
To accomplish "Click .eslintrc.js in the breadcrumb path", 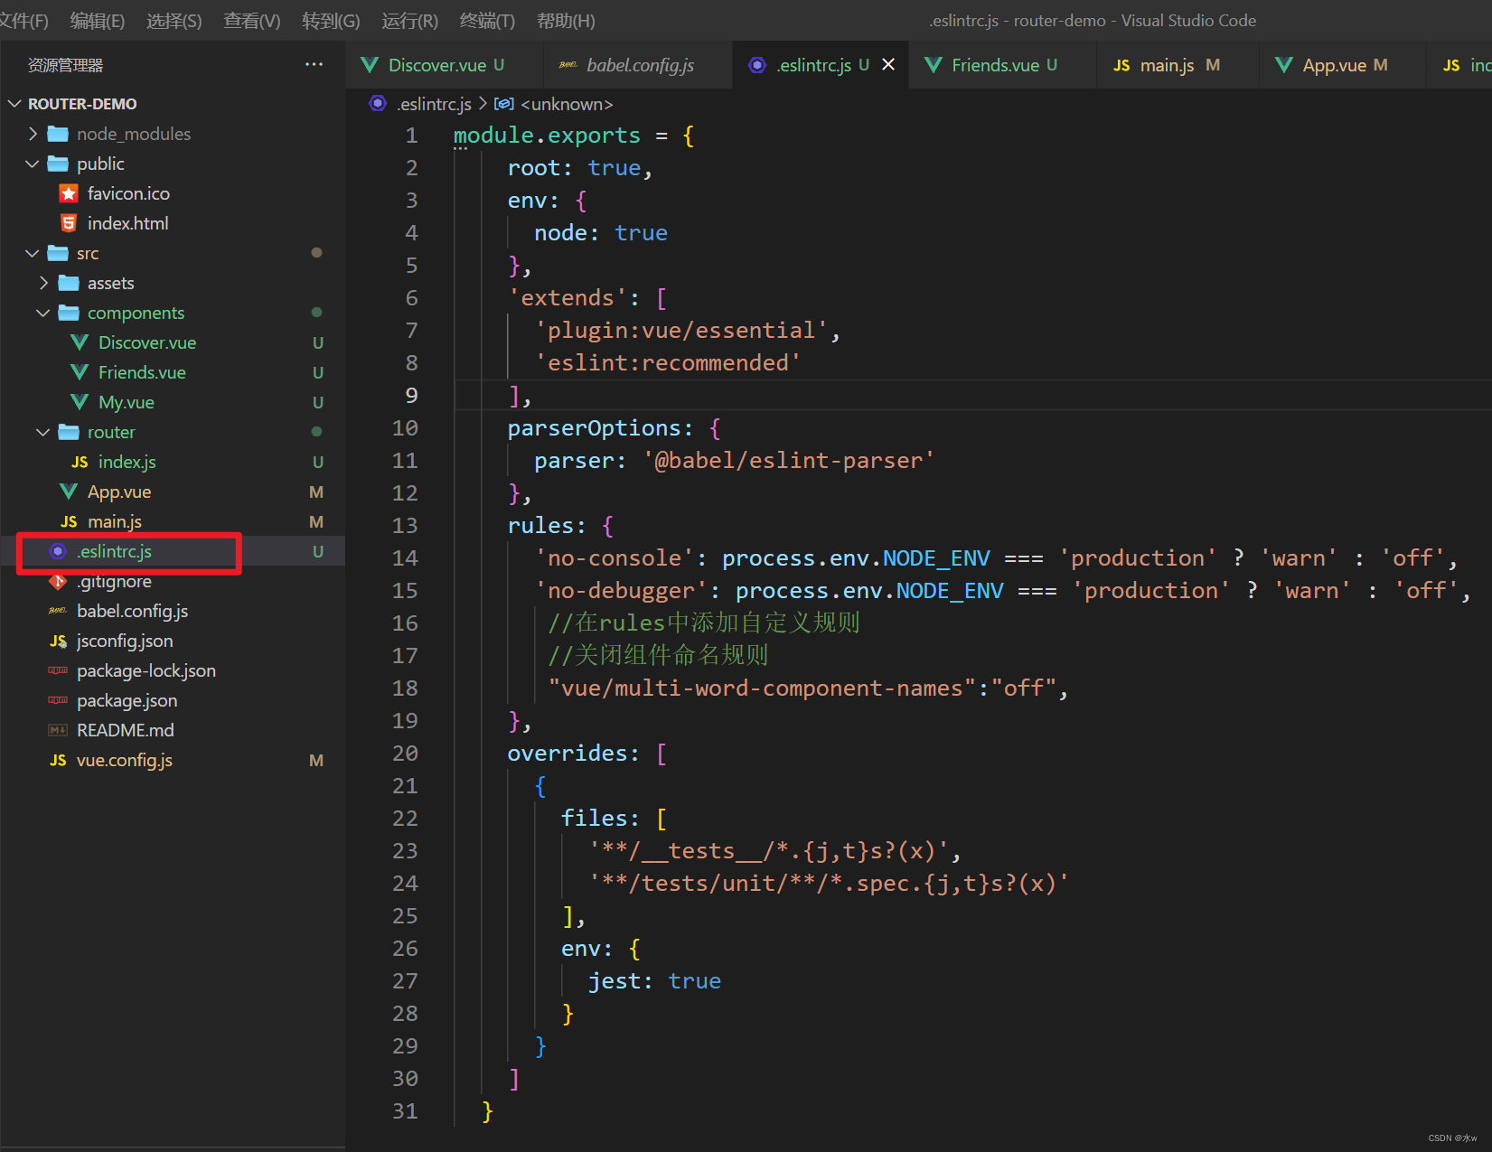I will pos(434,104).
